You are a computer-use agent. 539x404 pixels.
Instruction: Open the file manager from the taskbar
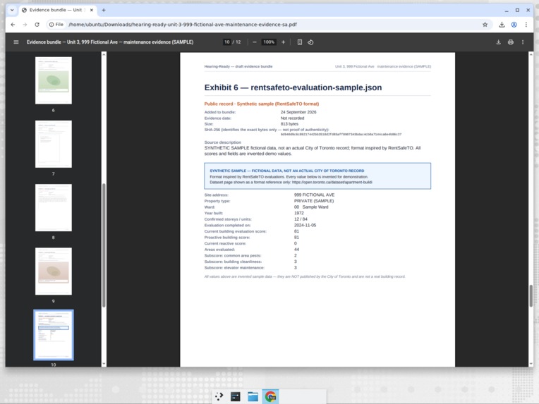click(x=253, y=396)
